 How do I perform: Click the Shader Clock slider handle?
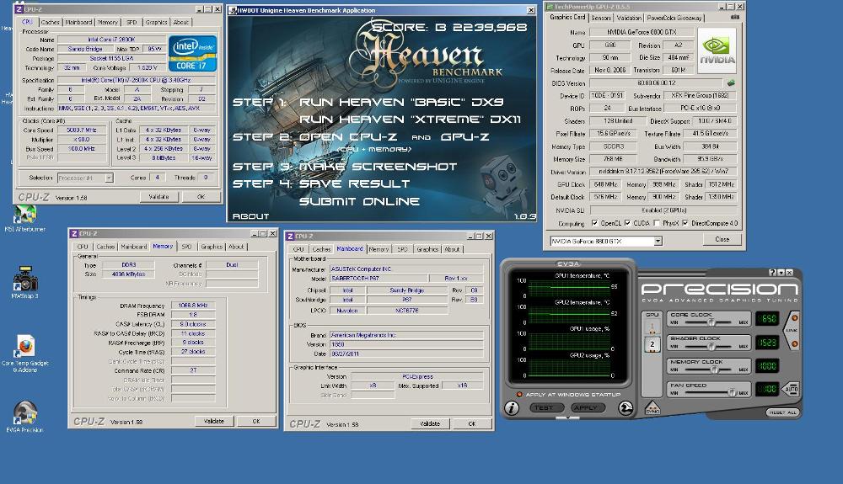click(x=711, y=346)
